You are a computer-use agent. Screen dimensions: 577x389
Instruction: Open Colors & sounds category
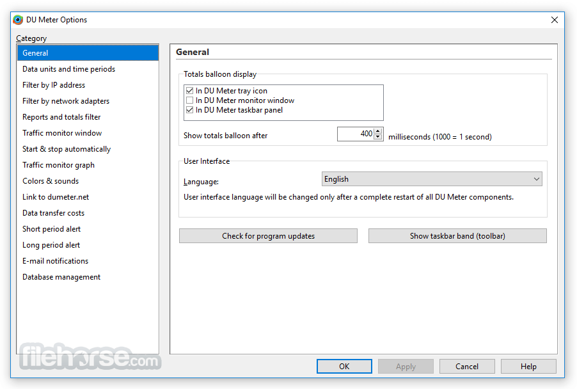click(x=88, y=181)
